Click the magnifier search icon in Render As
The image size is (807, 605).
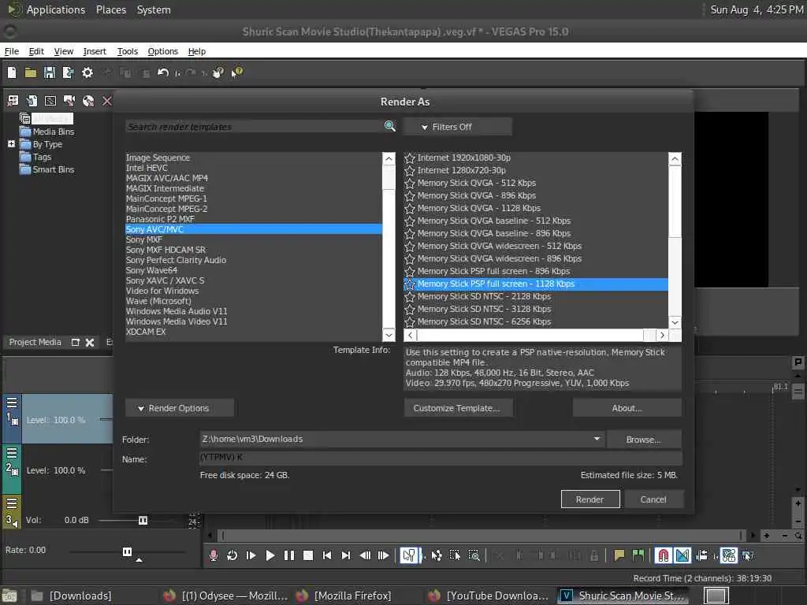tap(389, 126)
